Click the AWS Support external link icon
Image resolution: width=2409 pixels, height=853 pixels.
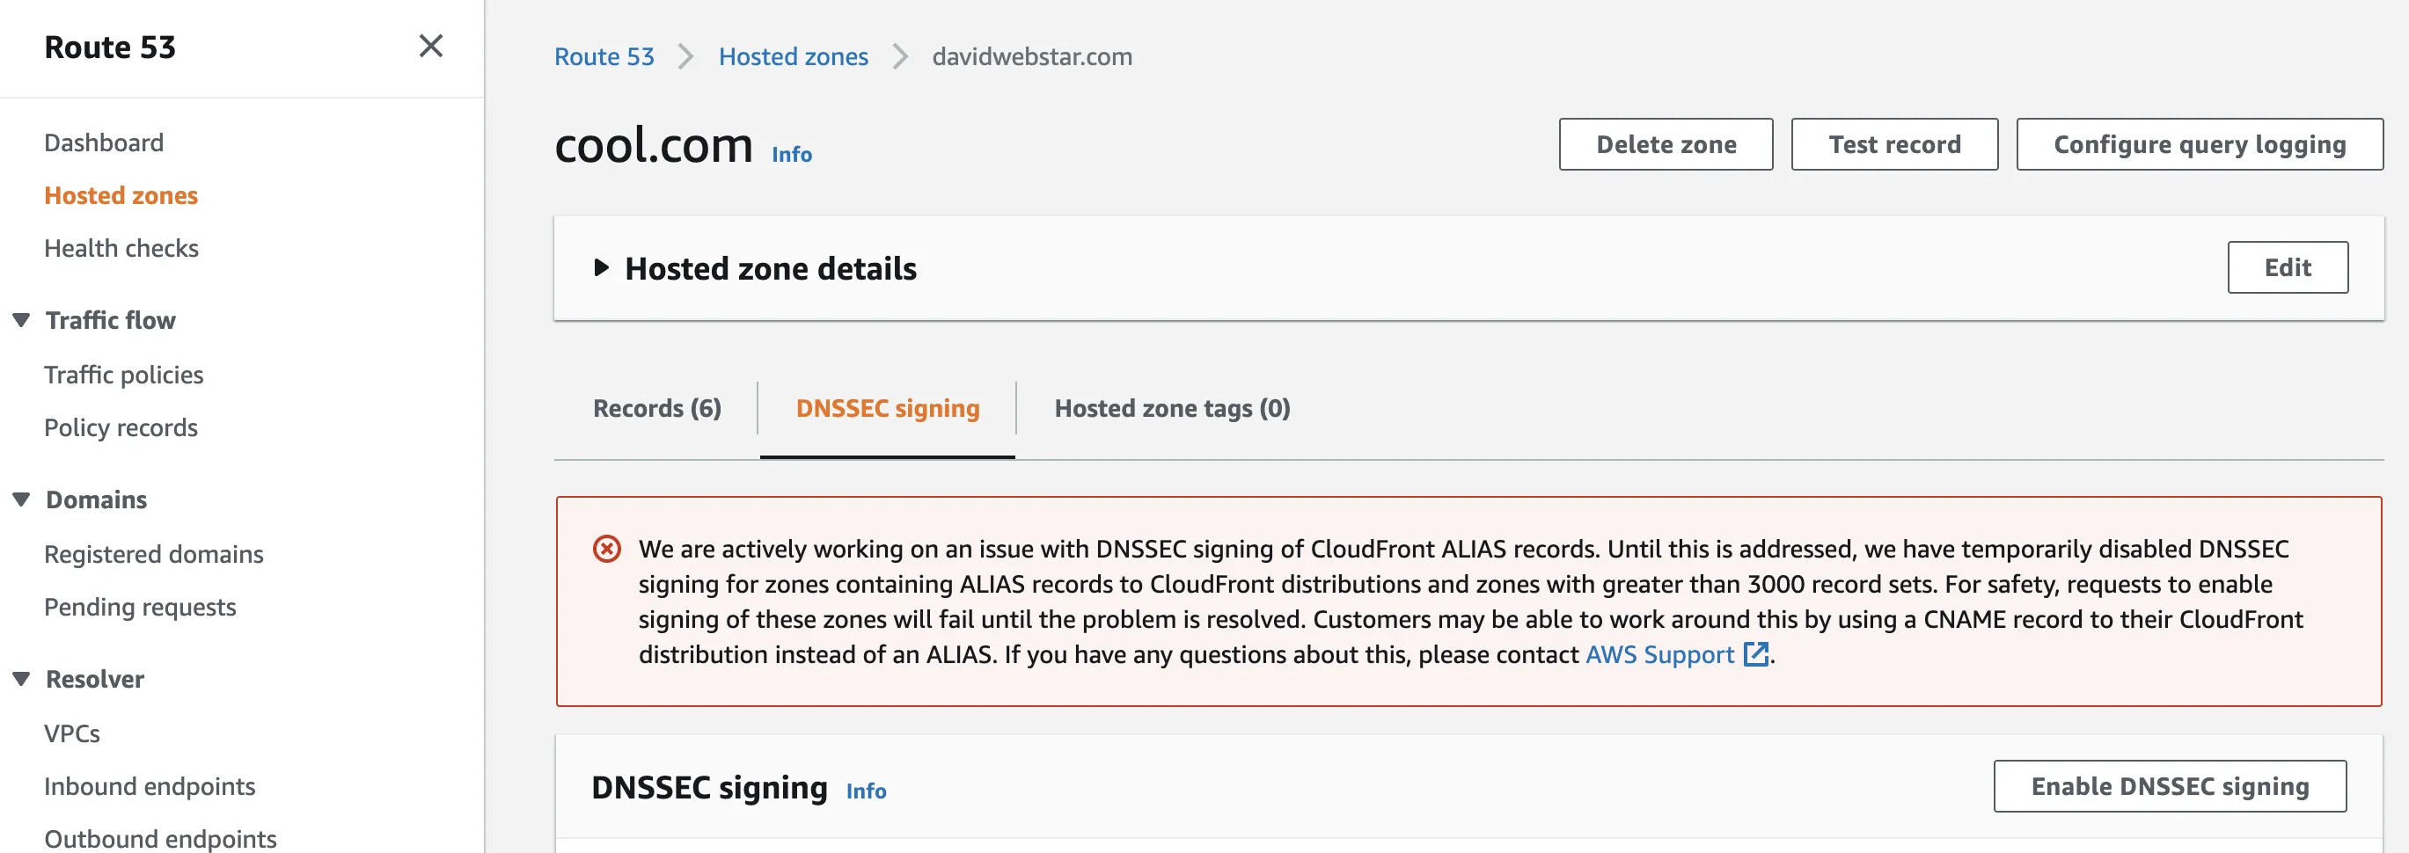pyautogui.click(x=1755, y=654)
